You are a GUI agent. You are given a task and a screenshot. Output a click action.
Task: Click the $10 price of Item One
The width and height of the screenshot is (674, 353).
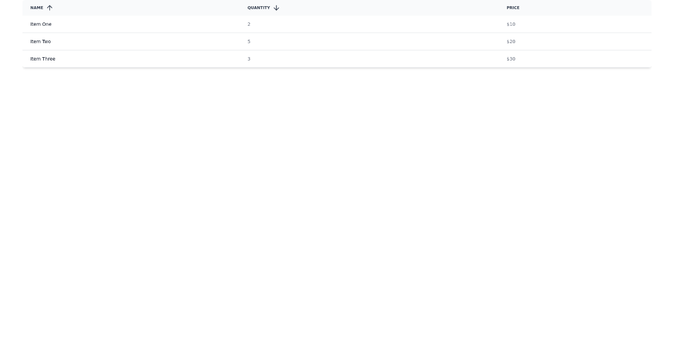coord(511,24)
